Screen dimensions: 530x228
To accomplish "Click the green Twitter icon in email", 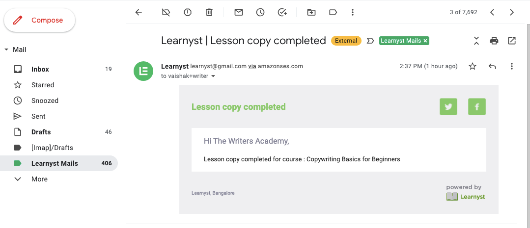I will tap(448, 106).
